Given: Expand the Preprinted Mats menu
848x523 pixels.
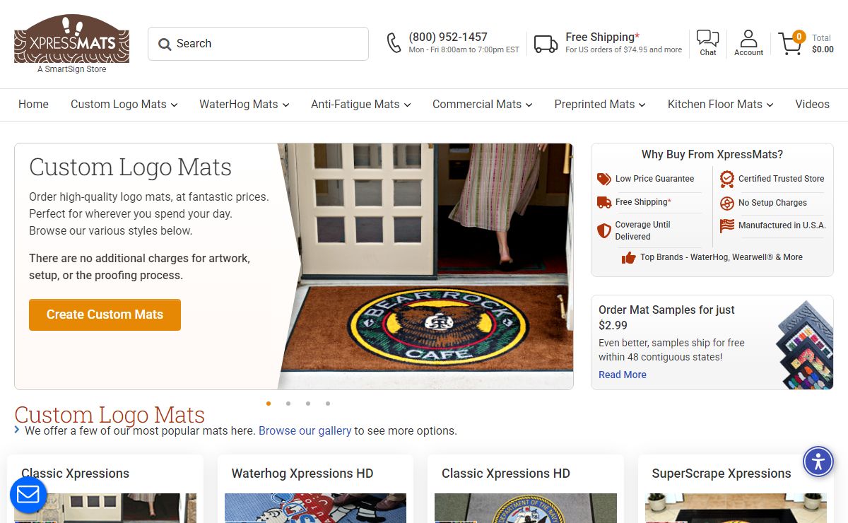Looking at the screenshot, I should 600,104.
